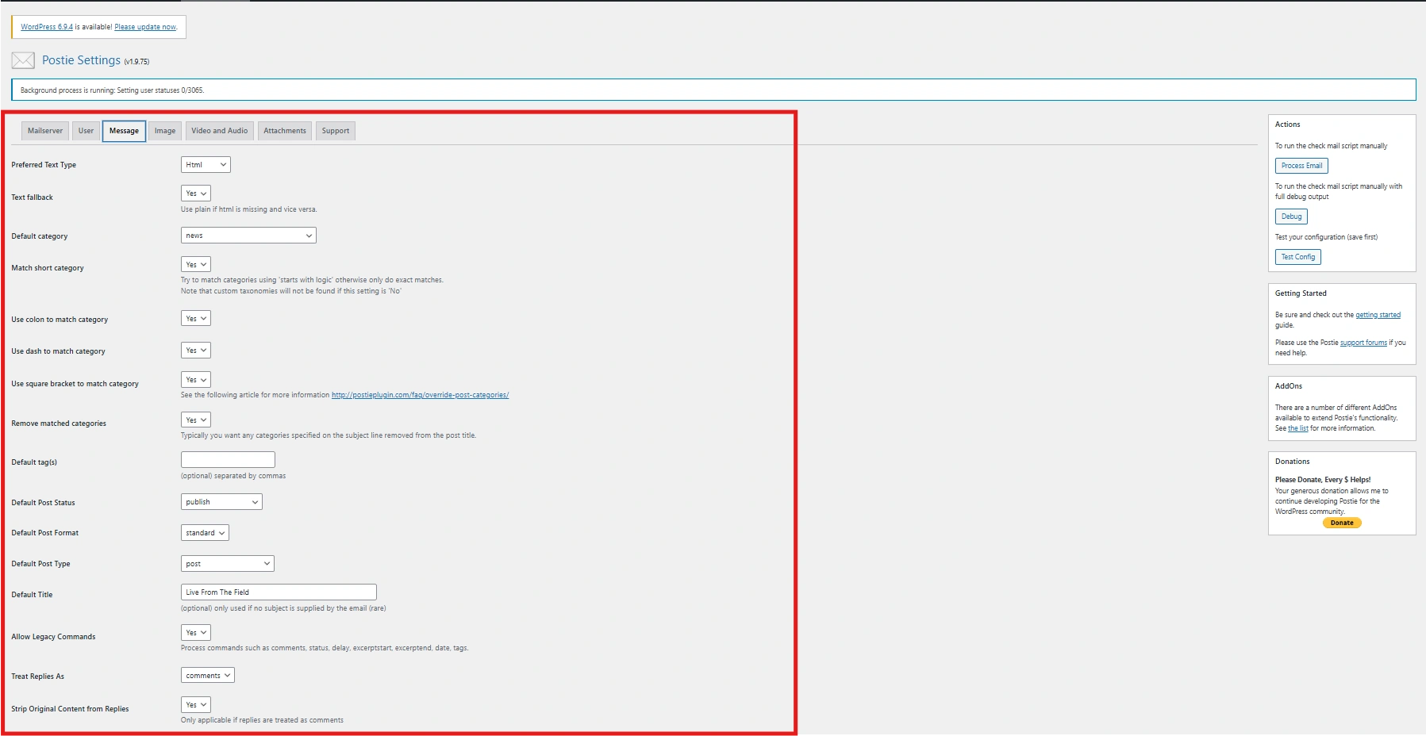Click the Postie Settings heading

pos(81,60)
